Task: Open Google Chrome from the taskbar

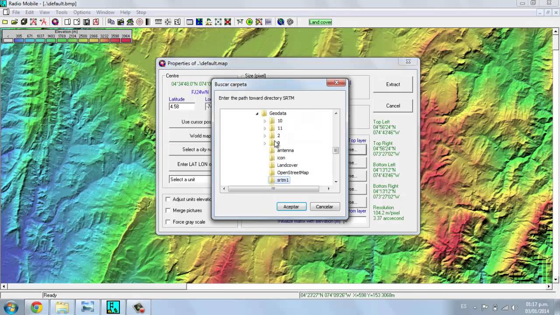Action: (x=36, y=308)
